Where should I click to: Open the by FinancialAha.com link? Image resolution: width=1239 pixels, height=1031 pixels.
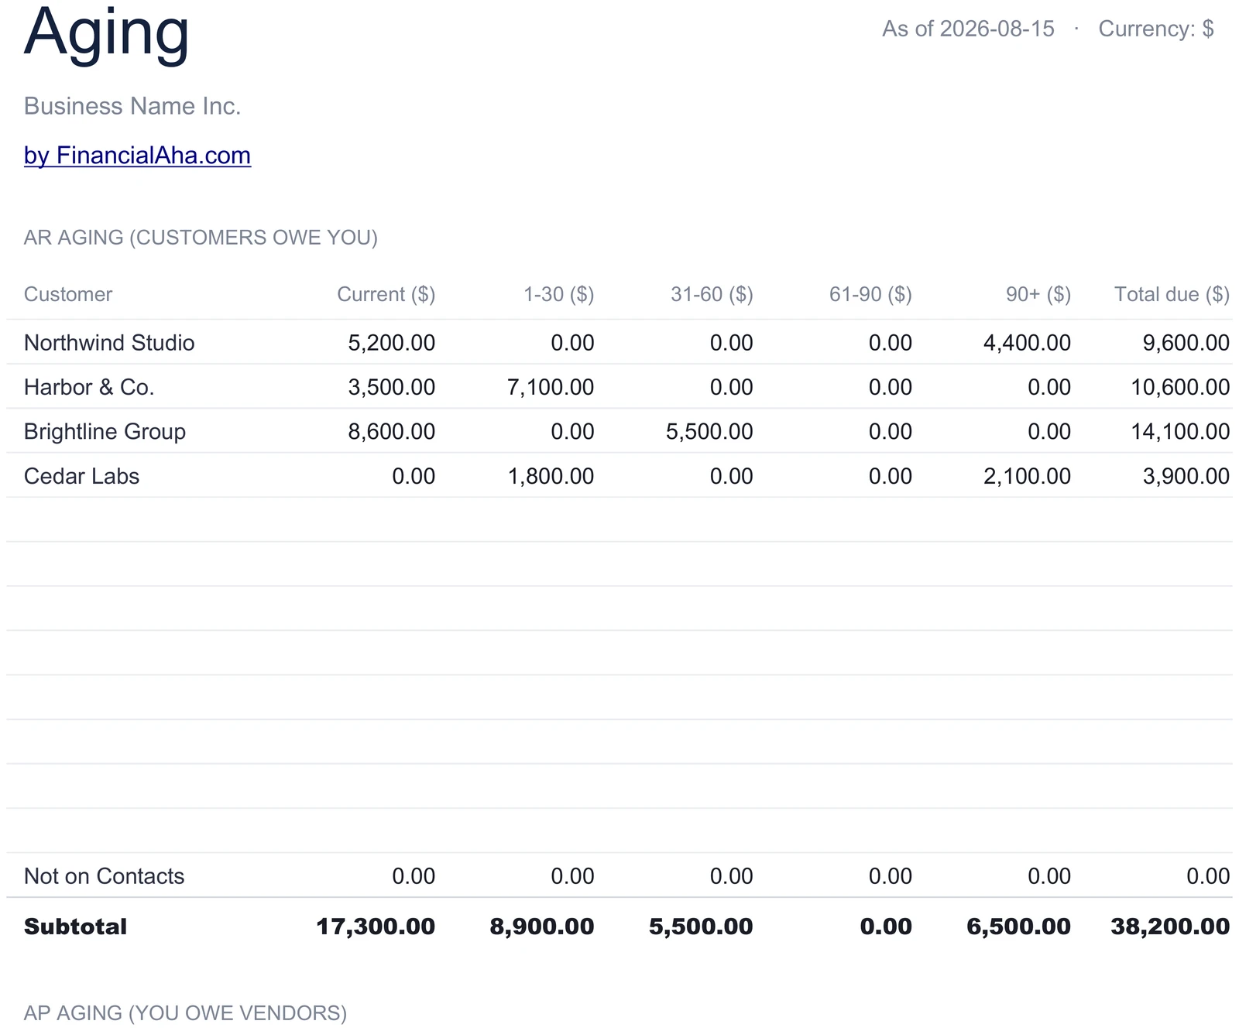137,156
